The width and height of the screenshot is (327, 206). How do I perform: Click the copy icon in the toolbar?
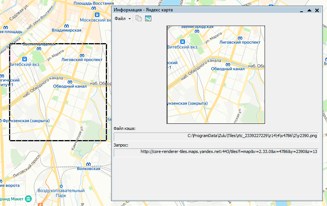[x=139, y=19]
